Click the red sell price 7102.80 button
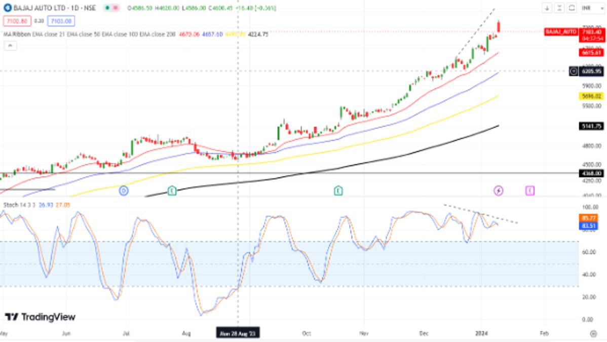The height and width of the screenshot is (342, 607). pyautogui.click(x=17, y=21)
